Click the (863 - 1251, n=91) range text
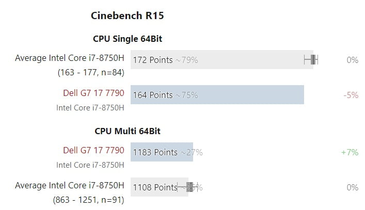 point(88,200)
